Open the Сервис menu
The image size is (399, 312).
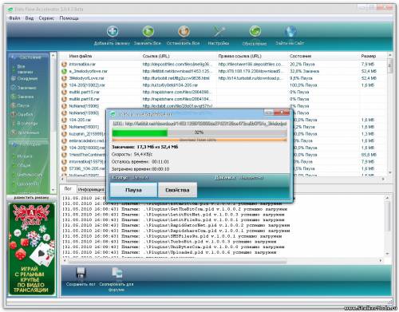pyautogui.click(x=46, y=18)
